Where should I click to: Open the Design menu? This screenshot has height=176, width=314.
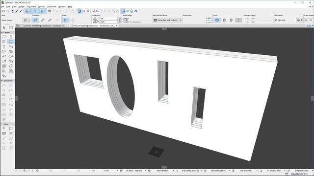click(x=21, y=6)
